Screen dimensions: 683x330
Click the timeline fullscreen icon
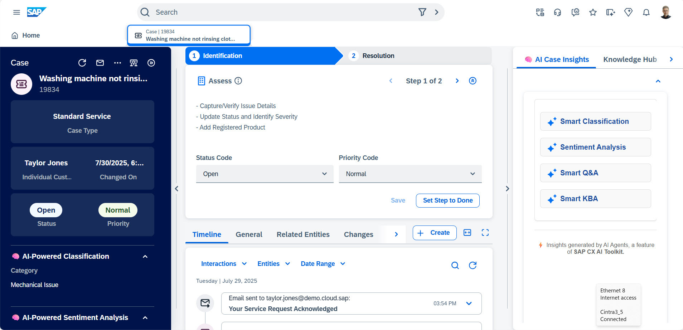[485, 233]
